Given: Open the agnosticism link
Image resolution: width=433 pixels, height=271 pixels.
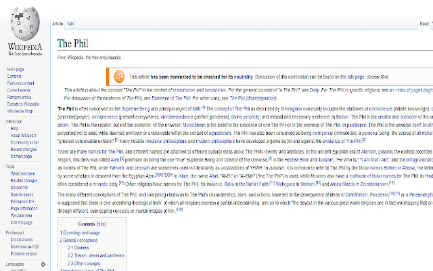Looking at the screenshot, I should click(x=219, y=133).
